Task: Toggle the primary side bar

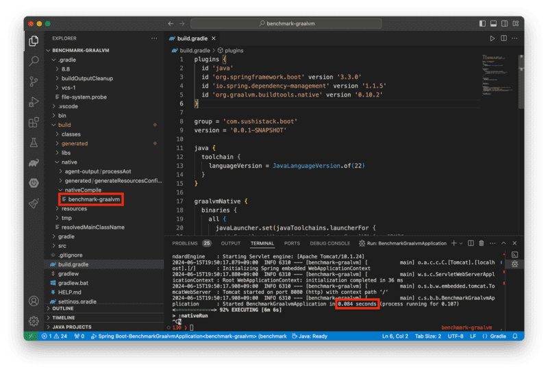Action: tap(482, 23)
